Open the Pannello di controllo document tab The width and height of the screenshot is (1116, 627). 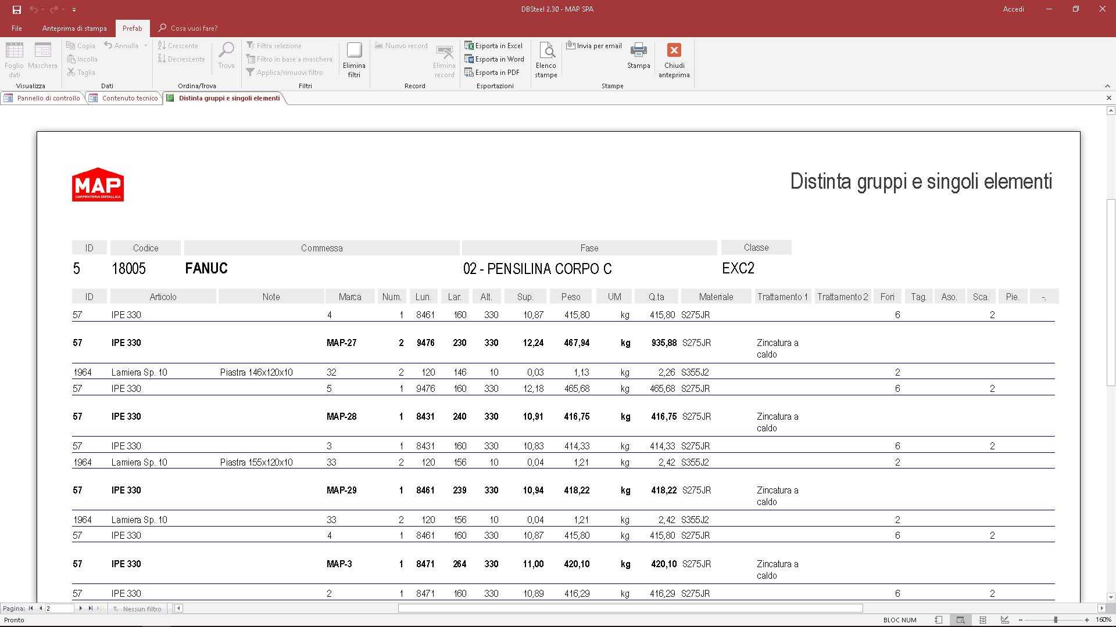[42, 98]
